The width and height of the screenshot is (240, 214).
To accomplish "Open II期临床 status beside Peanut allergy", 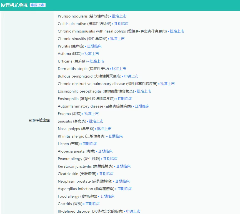I will pyautogui.click(x=110, y=159).
